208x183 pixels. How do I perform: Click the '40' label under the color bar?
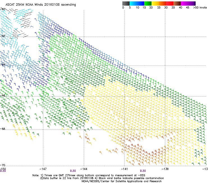click(180, 8)
